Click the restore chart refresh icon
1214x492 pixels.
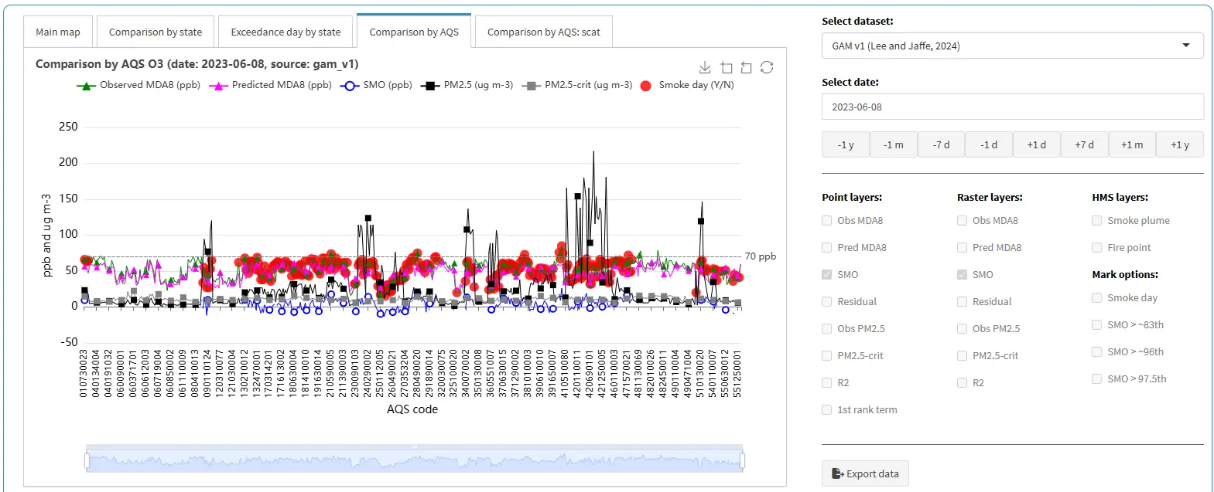tap(767, 68)
